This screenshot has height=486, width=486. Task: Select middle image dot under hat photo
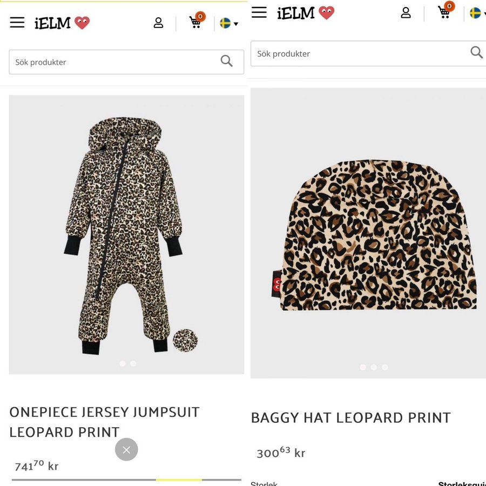[x=374, y=367]
